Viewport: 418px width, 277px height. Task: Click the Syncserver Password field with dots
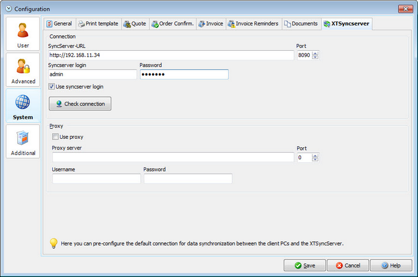coord(184,74)
